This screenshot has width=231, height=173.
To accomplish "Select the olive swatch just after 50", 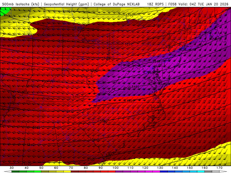I will (x=45, y=171).
